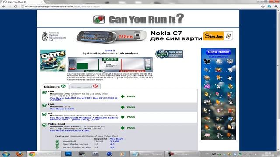Viewport: 280px width, 157px height.
Task: Click the green arrow in the OS row
Action: pos(122,117)
